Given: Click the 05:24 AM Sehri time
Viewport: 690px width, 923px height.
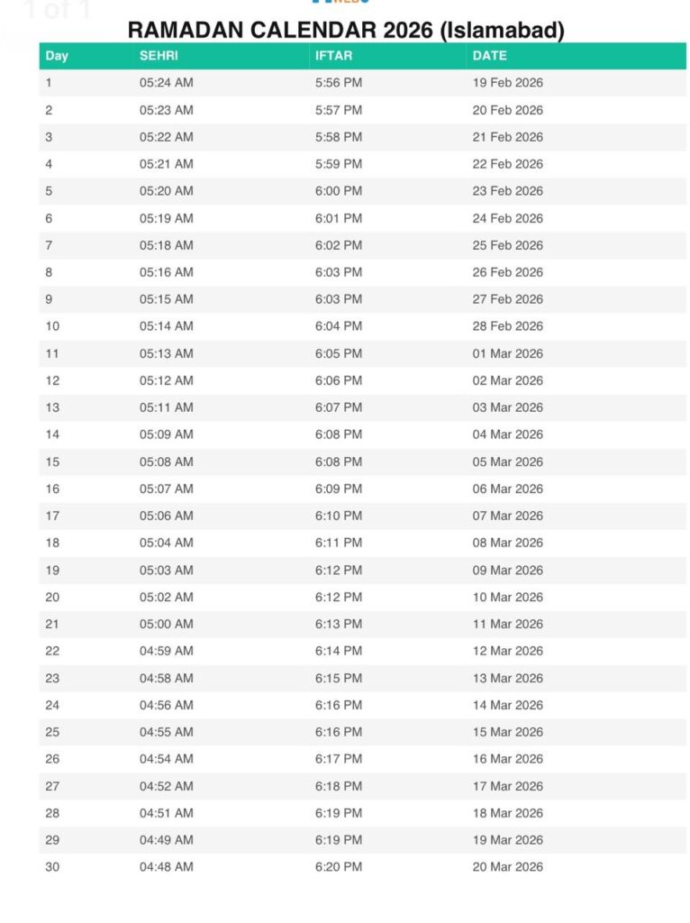Looking at the screenshot, I should [x=166, y=83].
